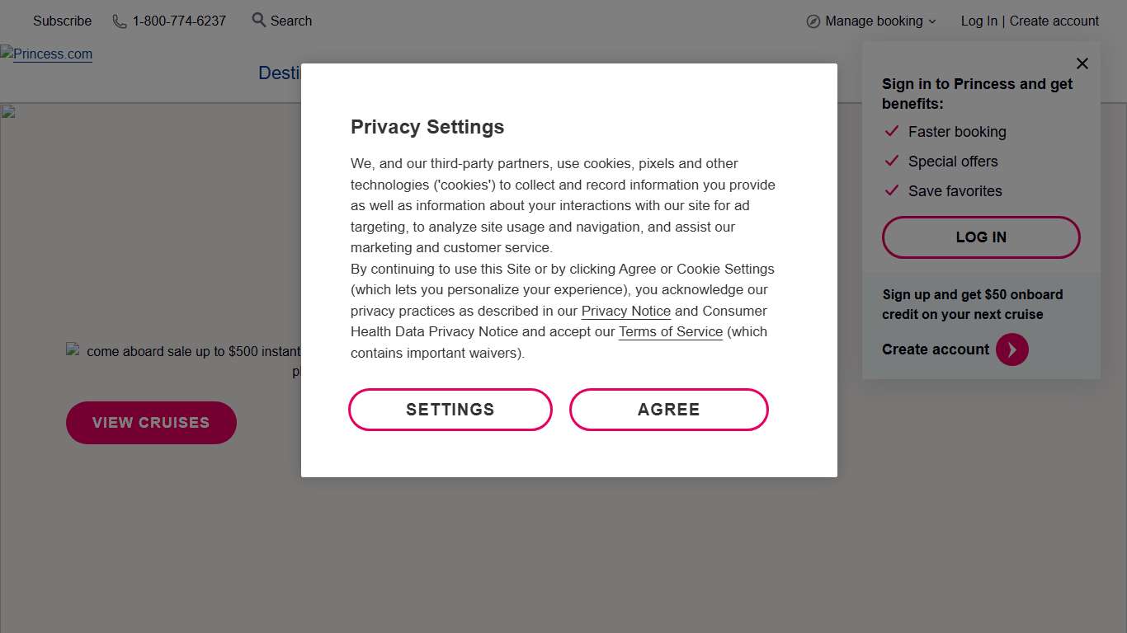Click the phone icon beside 1-800-774-6237

coord(120,21)
